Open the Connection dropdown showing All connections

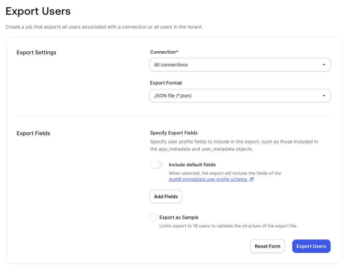coord(240,65)
